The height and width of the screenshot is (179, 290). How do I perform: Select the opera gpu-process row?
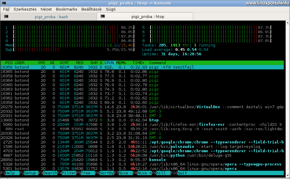click(x=142, y=164)
